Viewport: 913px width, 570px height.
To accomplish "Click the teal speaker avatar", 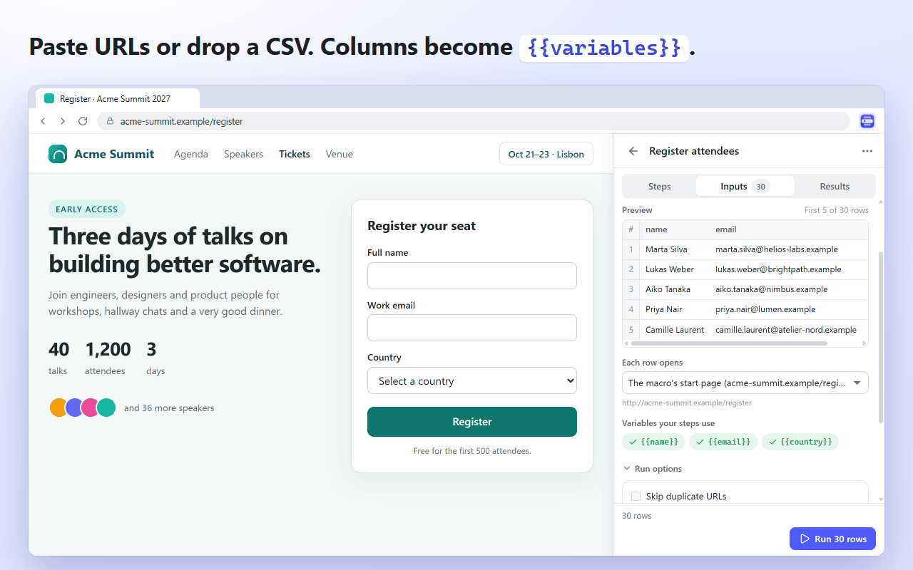I will click(106, 408).
